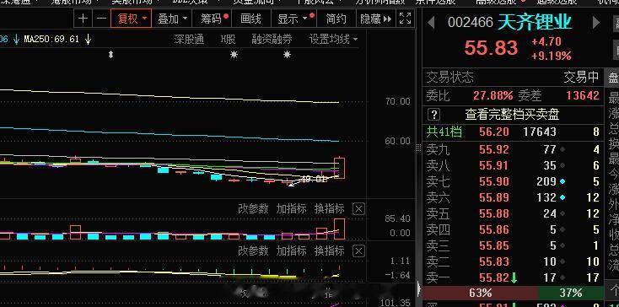Click the event star marker below H股

234,55
